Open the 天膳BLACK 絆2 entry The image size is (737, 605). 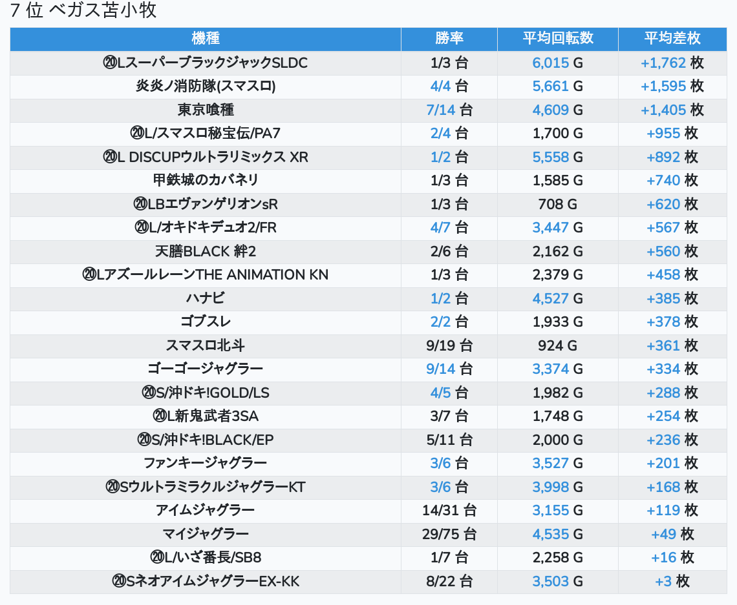pos(206,251)
